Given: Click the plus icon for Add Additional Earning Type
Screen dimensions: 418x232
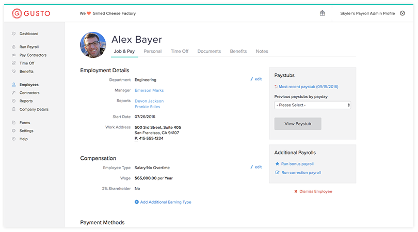Looking at the screenshot, I should [137, 202].
